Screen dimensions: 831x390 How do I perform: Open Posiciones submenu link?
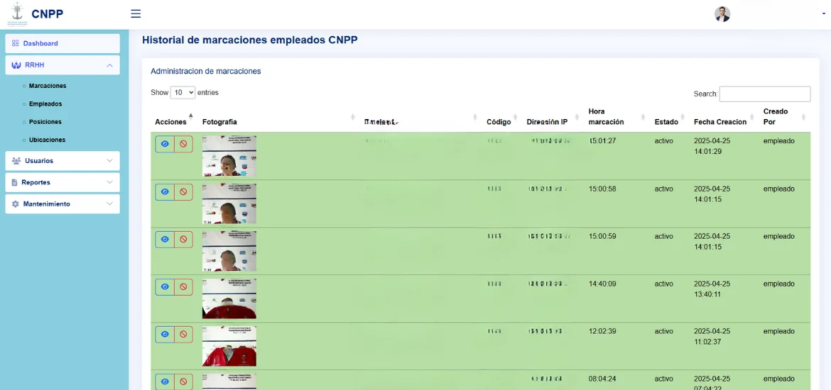[x=45, y=122]
